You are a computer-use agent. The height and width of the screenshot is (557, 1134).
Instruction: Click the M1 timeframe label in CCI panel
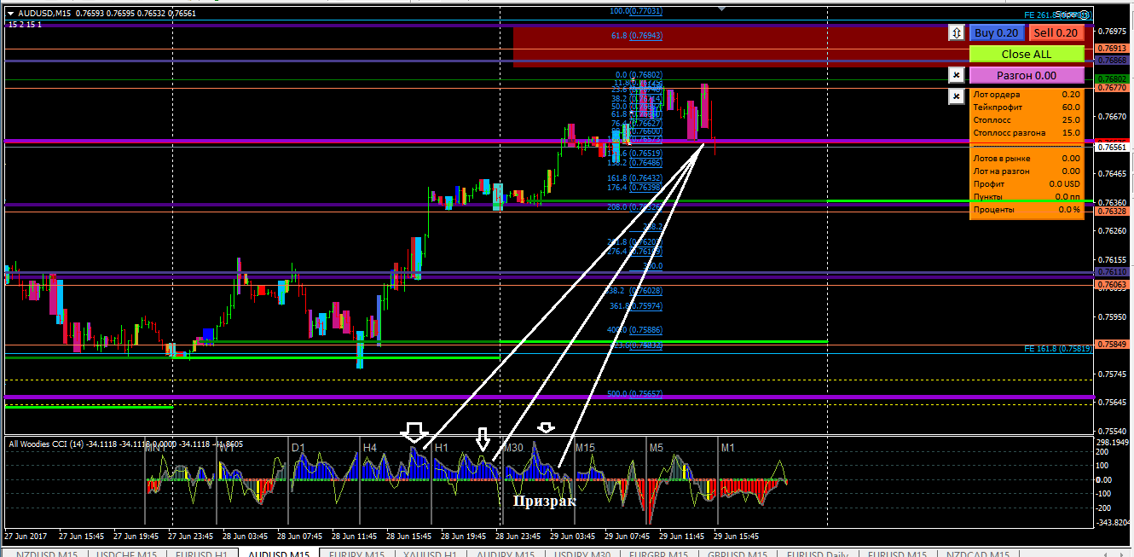(727, 447)
